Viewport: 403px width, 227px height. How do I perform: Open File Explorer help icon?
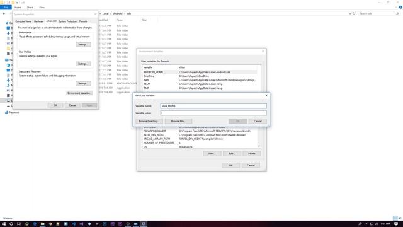[400, 7]
